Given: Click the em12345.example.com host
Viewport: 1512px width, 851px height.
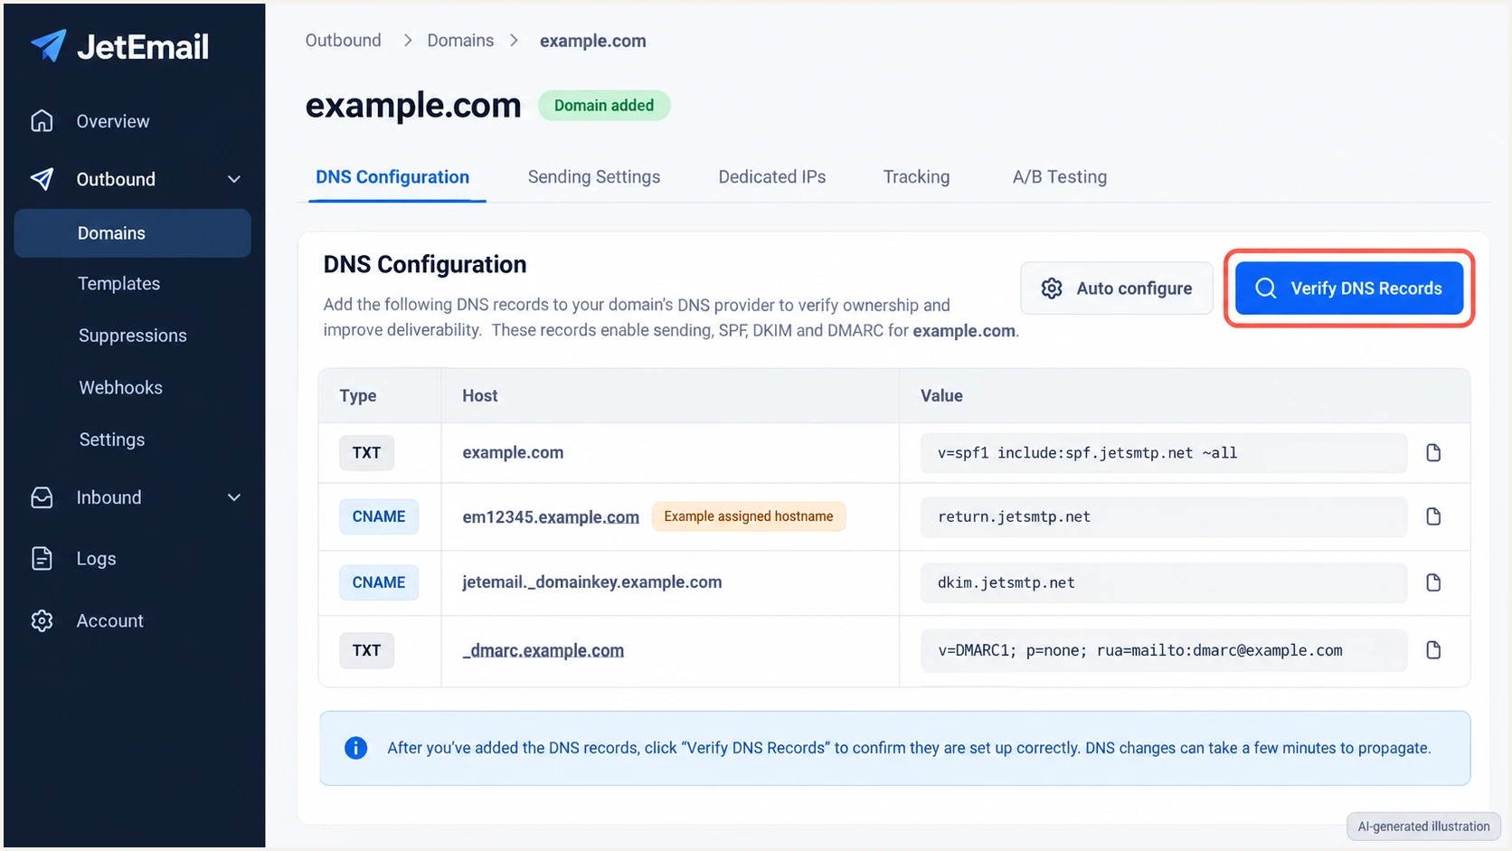Looking at the screenshot, I should pos(551,517).
